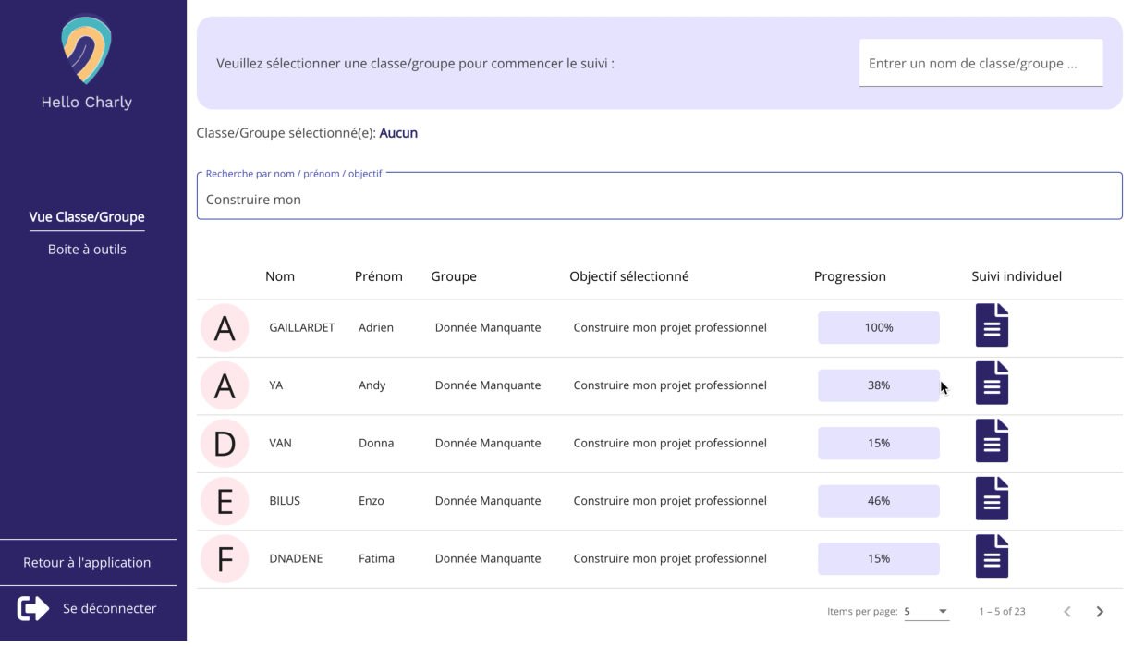Go to previous page of results
1145x647 pixels.
[x=1067, y=612]
